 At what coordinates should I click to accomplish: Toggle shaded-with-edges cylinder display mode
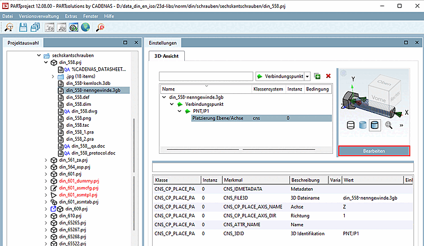tap(375, 125)
